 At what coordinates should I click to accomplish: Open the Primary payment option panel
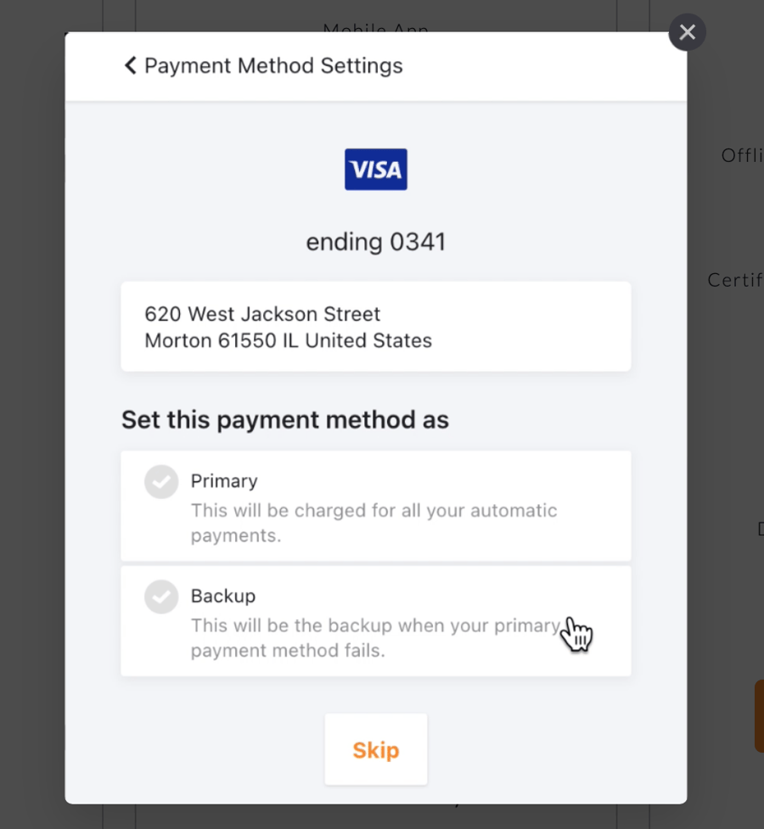(376, 505)
